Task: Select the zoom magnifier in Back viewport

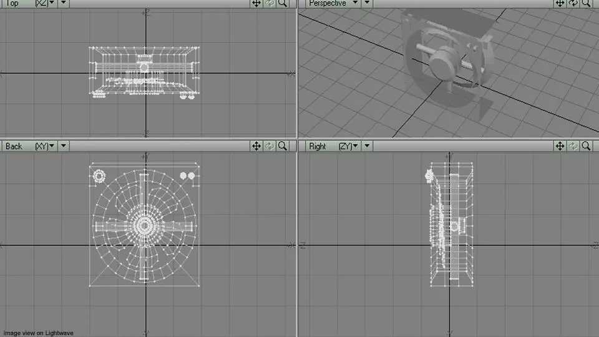Action: coord(283,146)
